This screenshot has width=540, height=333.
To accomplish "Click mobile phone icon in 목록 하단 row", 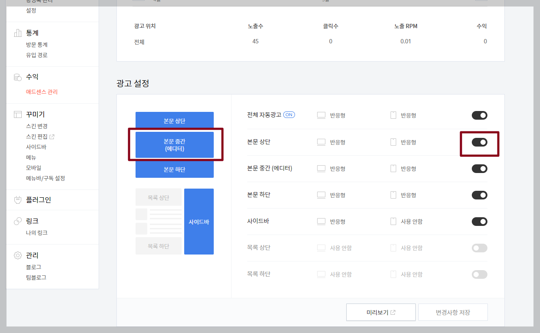I will 393,274.
